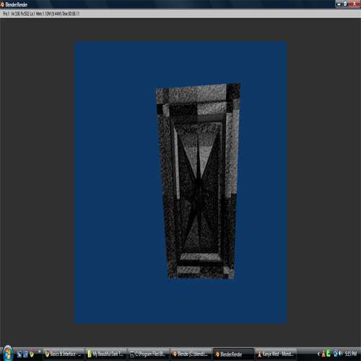Switch to the C:\Program Files command window
This screenshot has height=361, width=361.
pos(148,354)
